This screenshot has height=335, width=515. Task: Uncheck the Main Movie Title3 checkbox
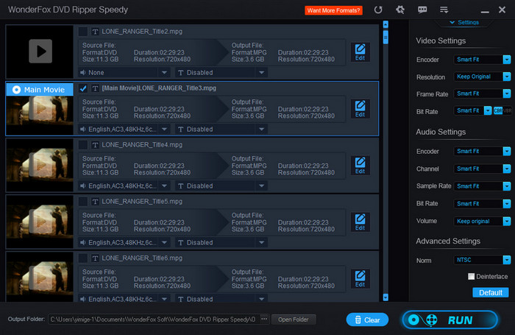pyautogui.click(x=82, y=88)
